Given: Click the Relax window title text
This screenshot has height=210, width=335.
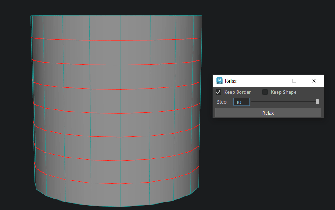Looking at the screenshot, I should pyautogui.click(x=231, y=81).
